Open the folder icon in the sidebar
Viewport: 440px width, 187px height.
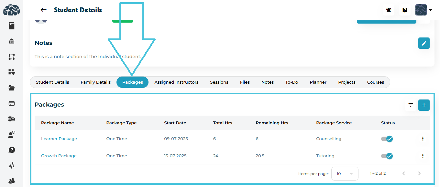pyautogui.click(x=12, y=88)
